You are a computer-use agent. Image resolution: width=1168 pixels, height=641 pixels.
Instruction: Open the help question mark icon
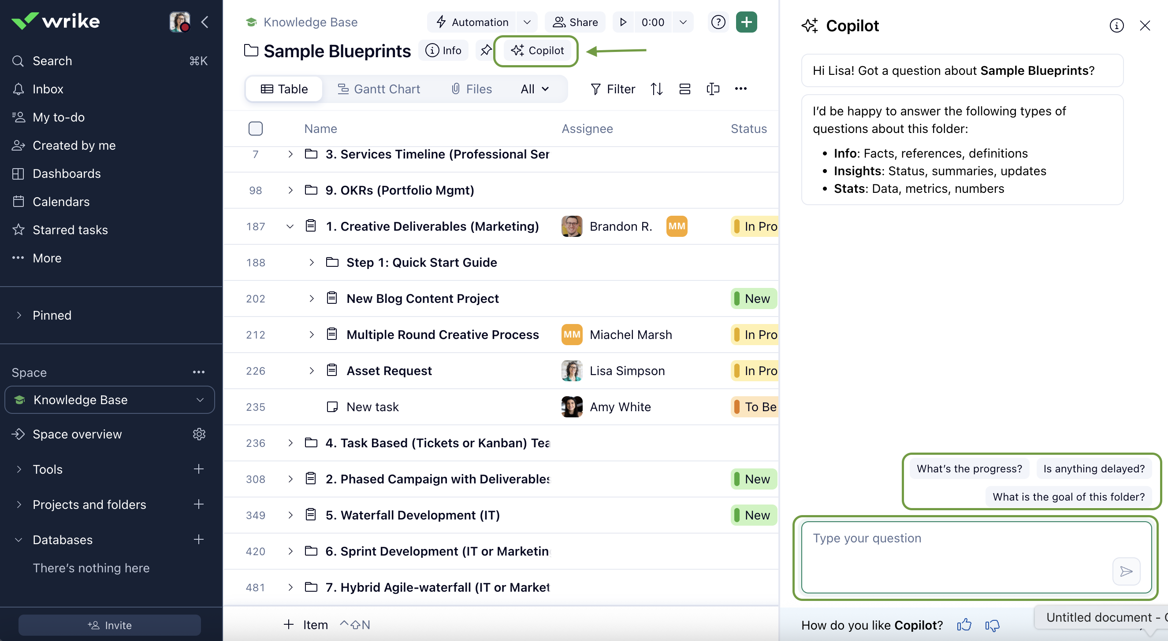click(718, 22)
